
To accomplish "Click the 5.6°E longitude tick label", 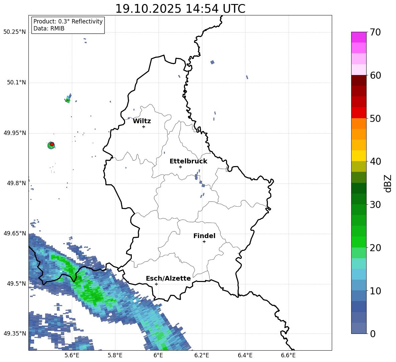I will 72,355.
